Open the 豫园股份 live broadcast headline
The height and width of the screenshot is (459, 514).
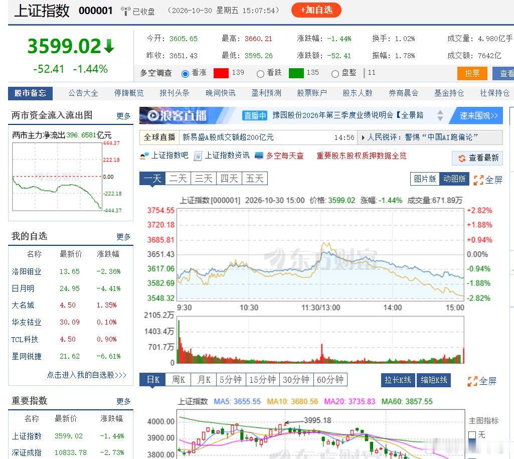click(348, 115)
